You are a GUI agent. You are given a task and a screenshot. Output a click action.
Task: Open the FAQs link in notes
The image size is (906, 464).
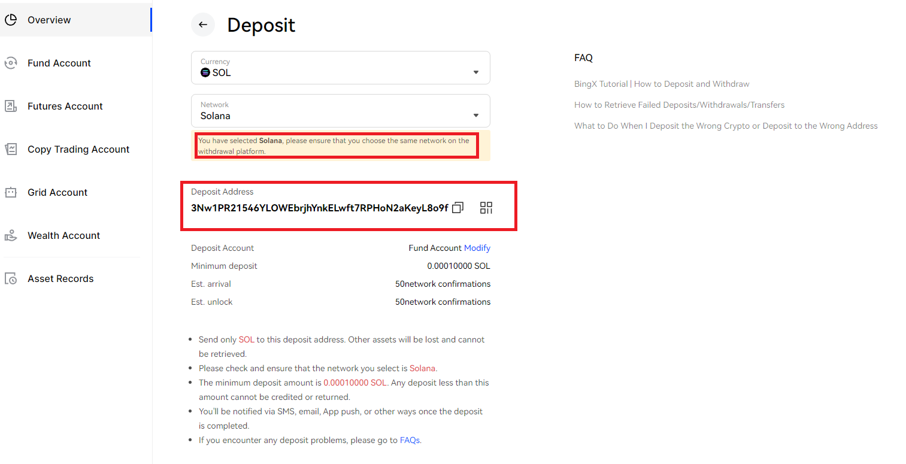pyautogui.click(x=410, y=440)
